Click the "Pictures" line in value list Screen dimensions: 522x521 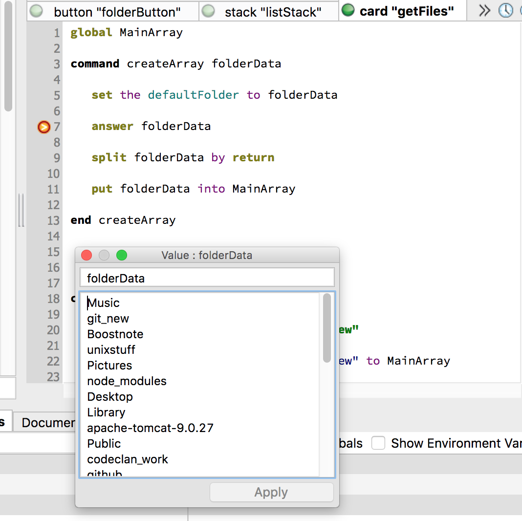click(109, 366)
